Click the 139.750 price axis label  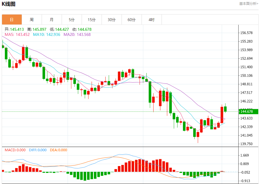pos(246,144)
